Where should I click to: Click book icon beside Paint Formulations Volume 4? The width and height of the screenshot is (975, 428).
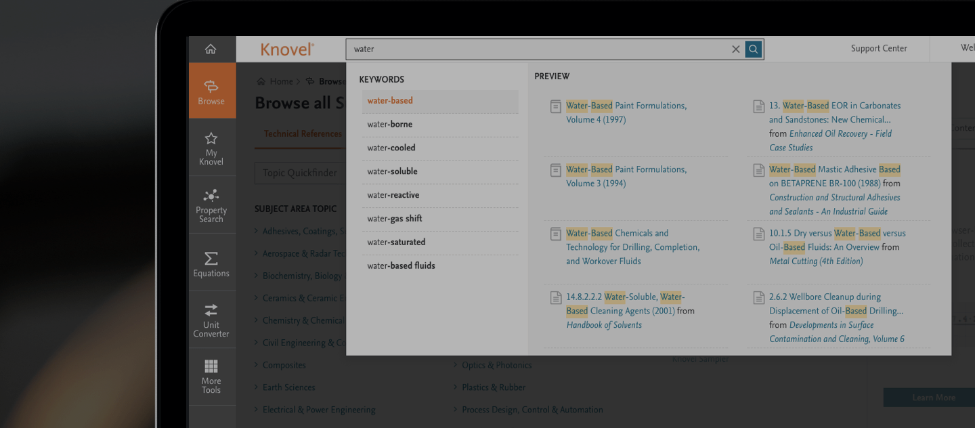555,106
